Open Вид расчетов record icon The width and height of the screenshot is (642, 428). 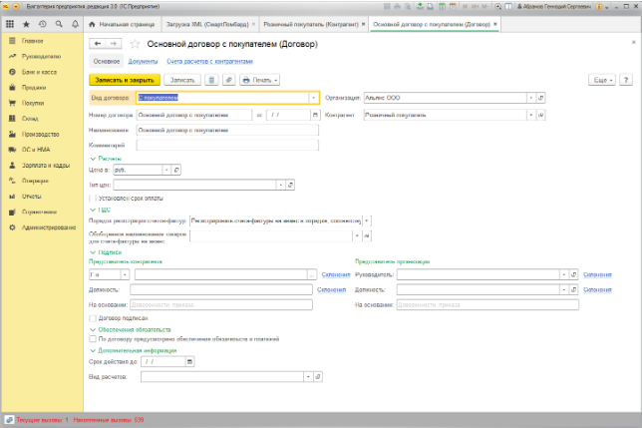click(x=318, y=377)
